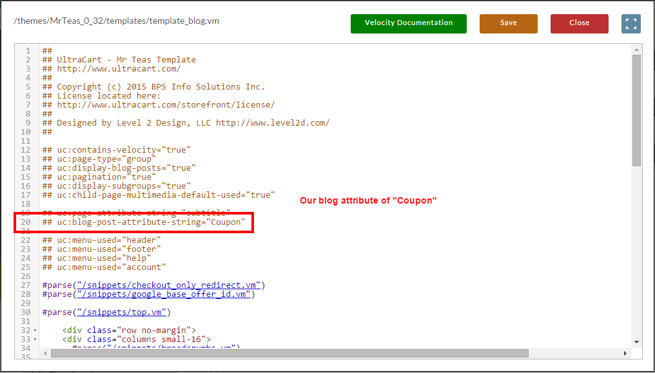Click uc:child-page-multimedia-default-used line
The image size is (655, 373).
pos(159,195)
